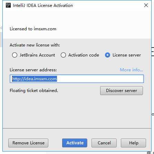Viewport: 154px width, 154px height.
Task: Select the License server radio button
Action: [x=107, y=55]
